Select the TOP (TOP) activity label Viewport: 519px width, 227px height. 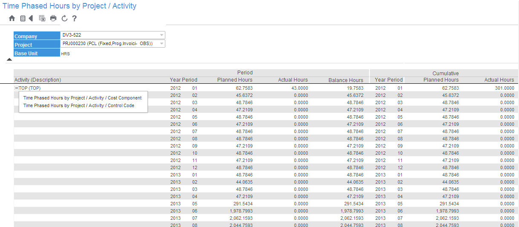[30, 88]
